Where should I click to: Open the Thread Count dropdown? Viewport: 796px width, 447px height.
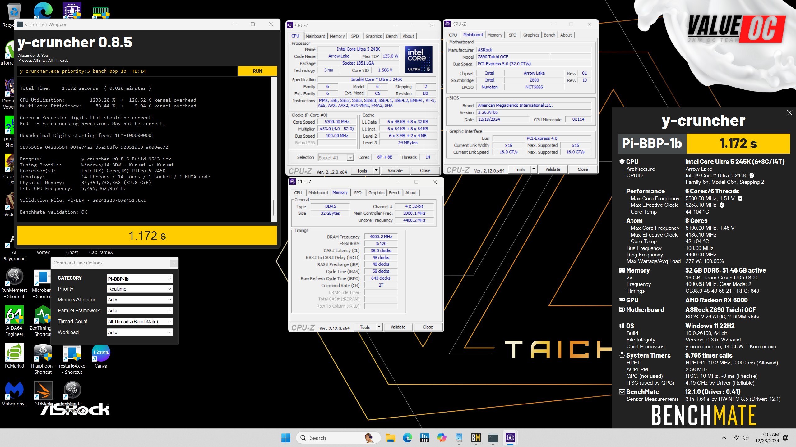pyautogui.click(x=140, y=321)
